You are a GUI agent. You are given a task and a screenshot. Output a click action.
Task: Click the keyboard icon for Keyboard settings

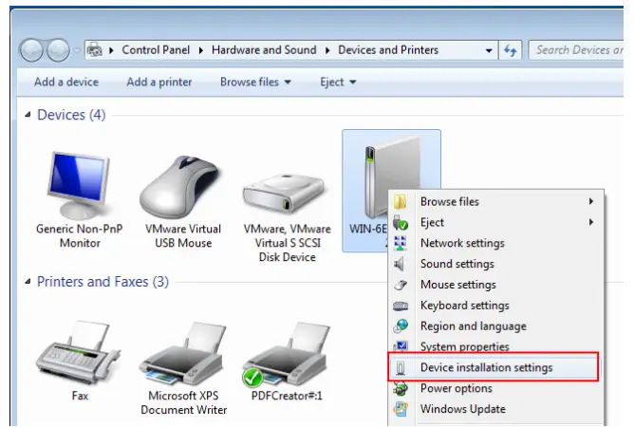[x=401, y=306]
